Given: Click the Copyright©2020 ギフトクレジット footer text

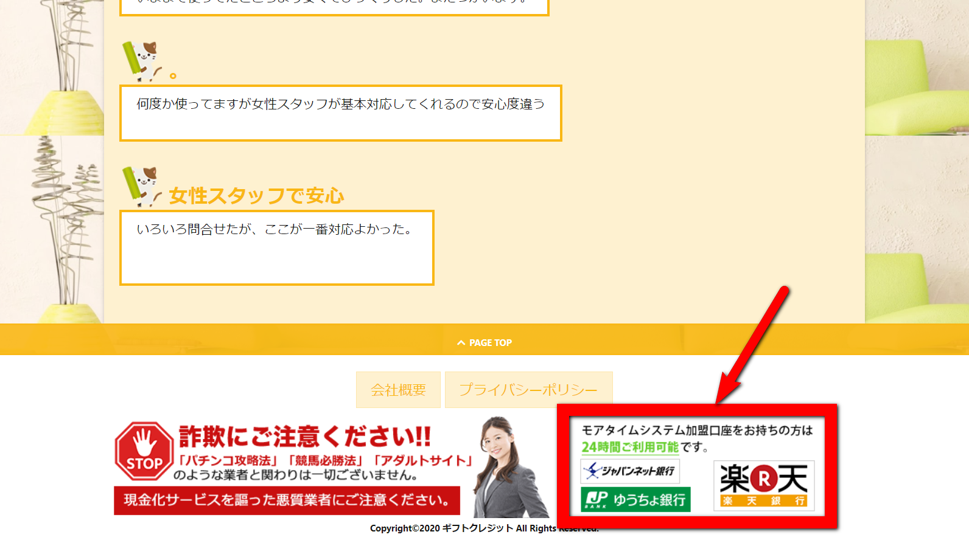Looking at the screenshot, I should point(463,528).
